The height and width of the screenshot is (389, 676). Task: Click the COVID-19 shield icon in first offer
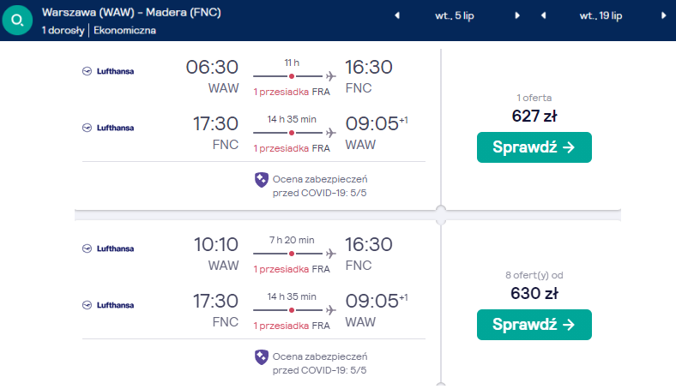click(262, 180)
